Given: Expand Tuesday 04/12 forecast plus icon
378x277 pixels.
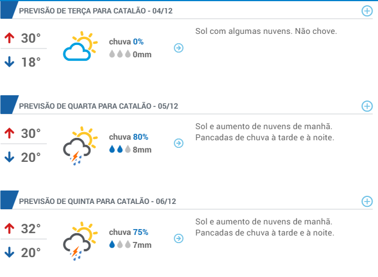Looking at the screenshot, I should click(x=367, y=11).
